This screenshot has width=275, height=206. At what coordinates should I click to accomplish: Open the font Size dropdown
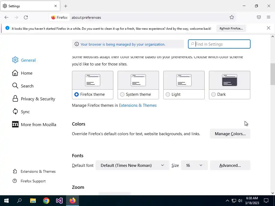[x=194, y=165]
